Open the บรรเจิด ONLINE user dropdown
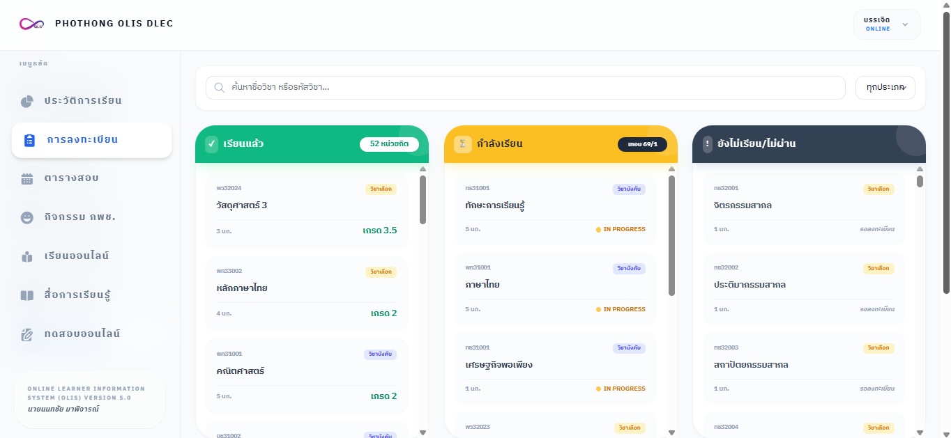The height and width of the screenshot is (438, 951). click(x=887, y=24)
